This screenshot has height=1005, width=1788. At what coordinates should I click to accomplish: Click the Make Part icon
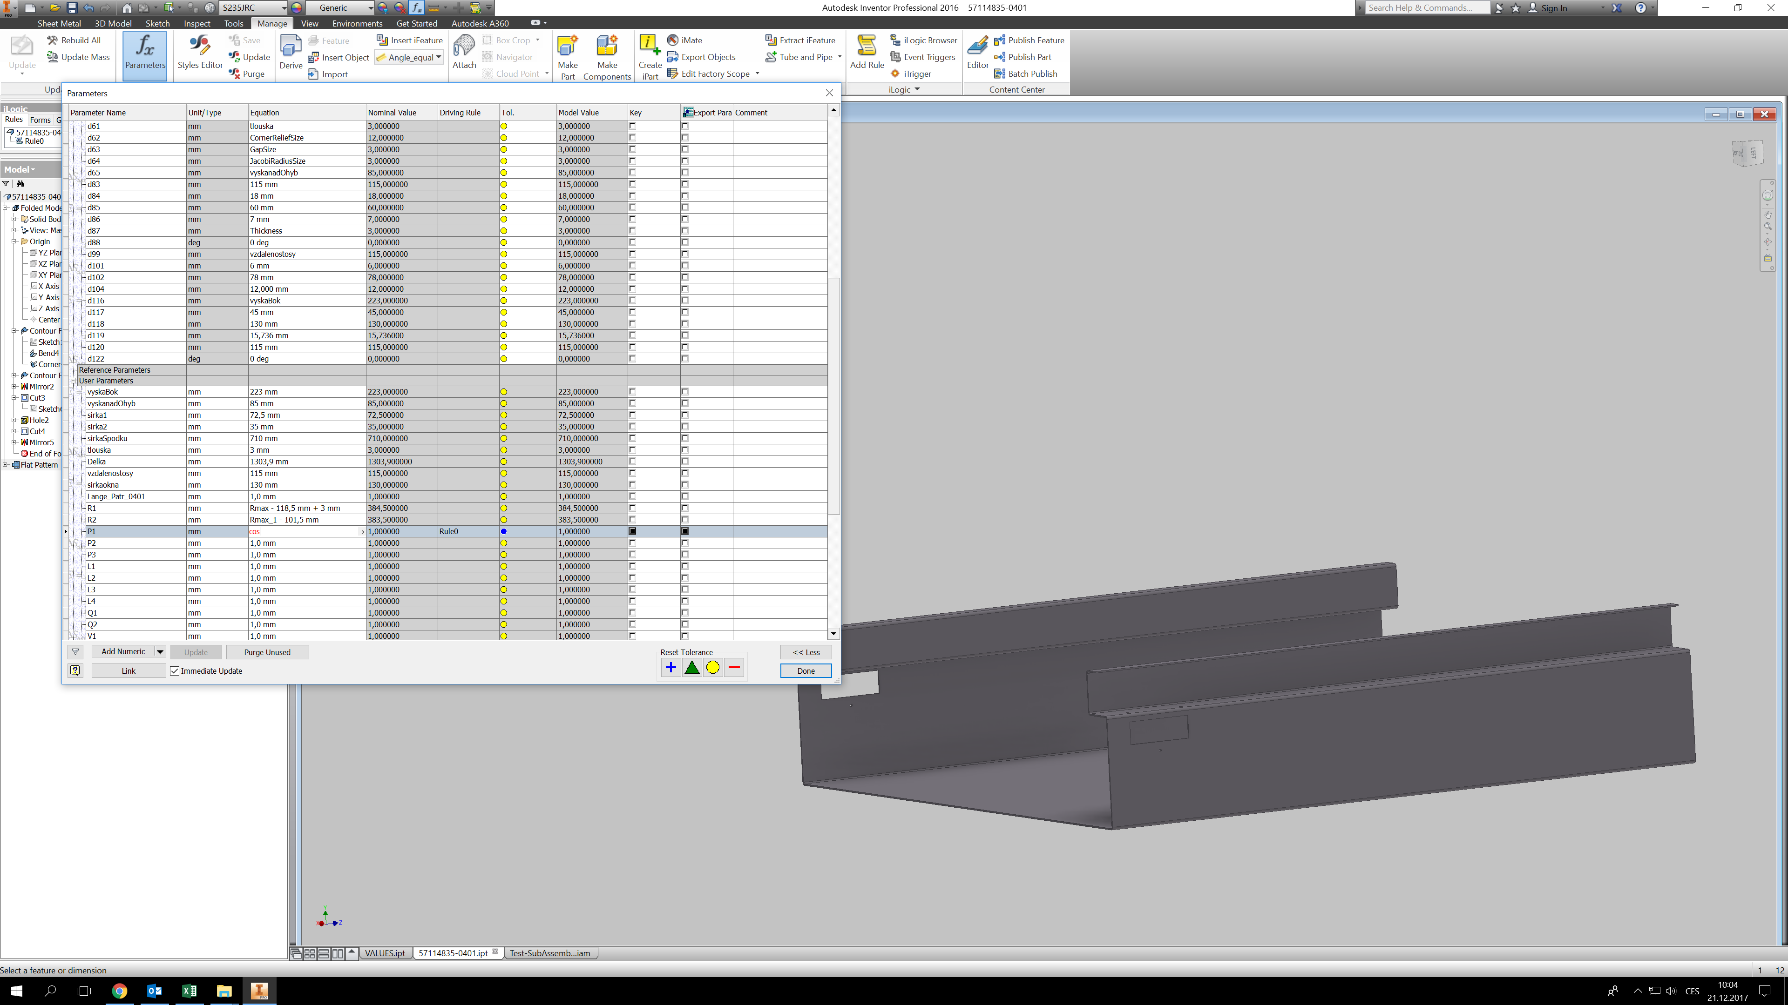(567, 55)
